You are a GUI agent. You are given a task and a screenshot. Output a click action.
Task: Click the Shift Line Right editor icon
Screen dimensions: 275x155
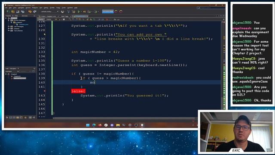point(102,19)
